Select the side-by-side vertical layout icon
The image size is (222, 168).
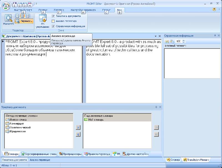(x=22, y=16)
